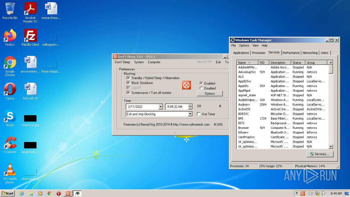Click services list scrollbar down arrow
The image size is (350, 197).
(x=331, y=147)
